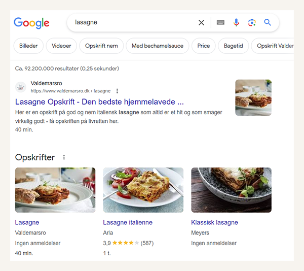304x271 pixels.
Task: Click the Google logo
Action: tap(31, 23)
